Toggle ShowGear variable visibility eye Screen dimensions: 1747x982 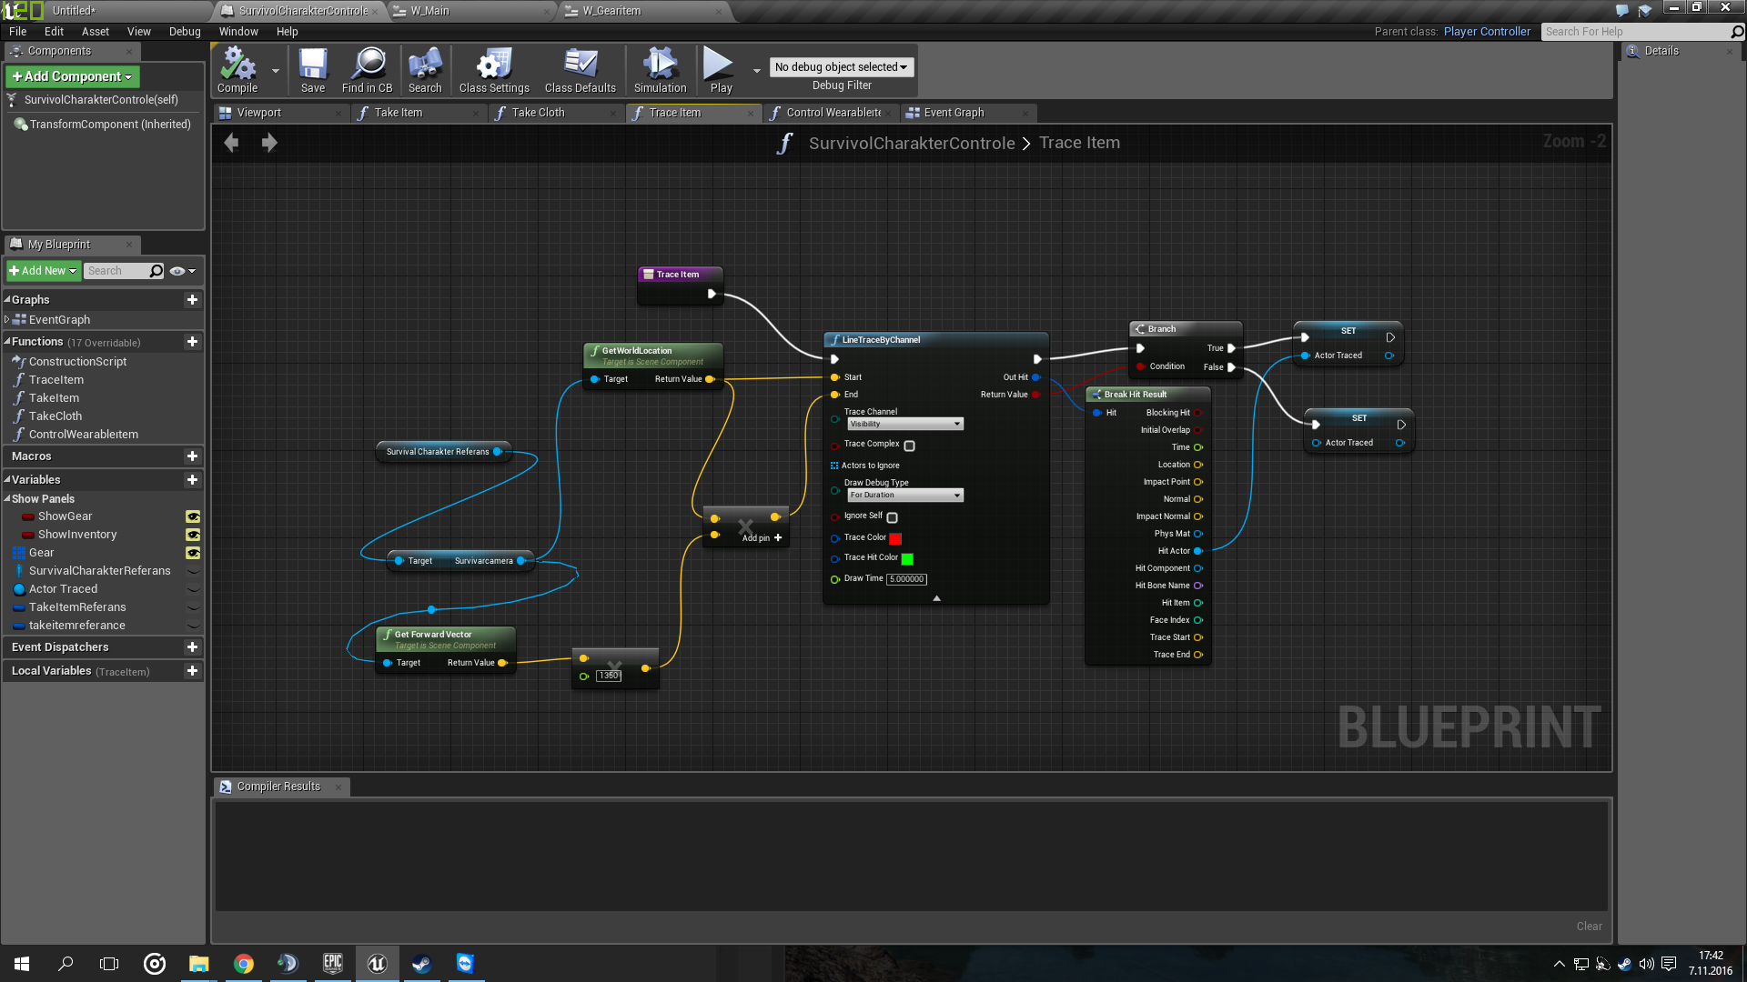pyautogui.click(x=193, y=516)
